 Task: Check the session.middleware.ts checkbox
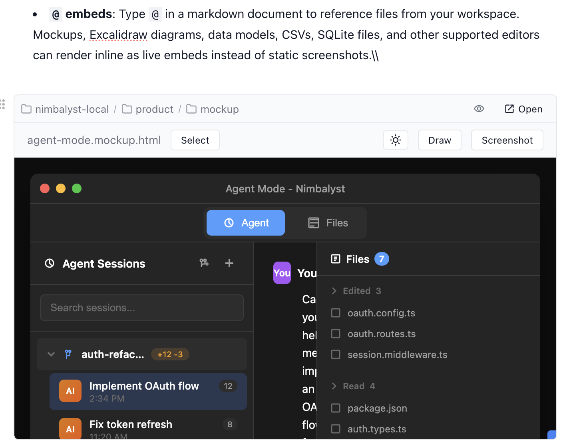point(336,354)
